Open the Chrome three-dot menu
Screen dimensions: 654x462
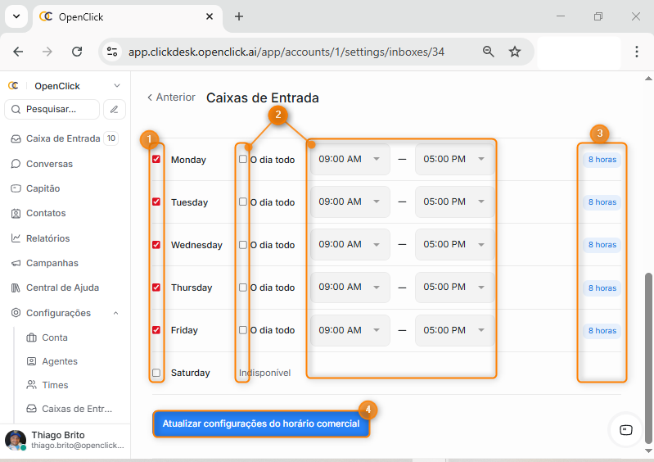(637, 52)
